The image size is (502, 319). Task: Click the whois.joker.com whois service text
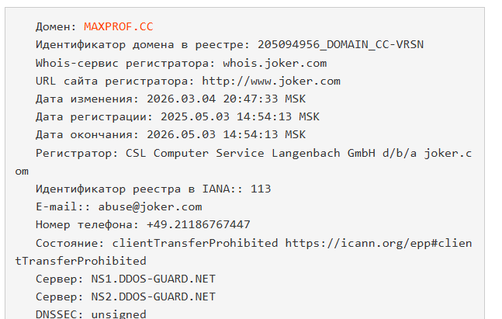point(275,63)
